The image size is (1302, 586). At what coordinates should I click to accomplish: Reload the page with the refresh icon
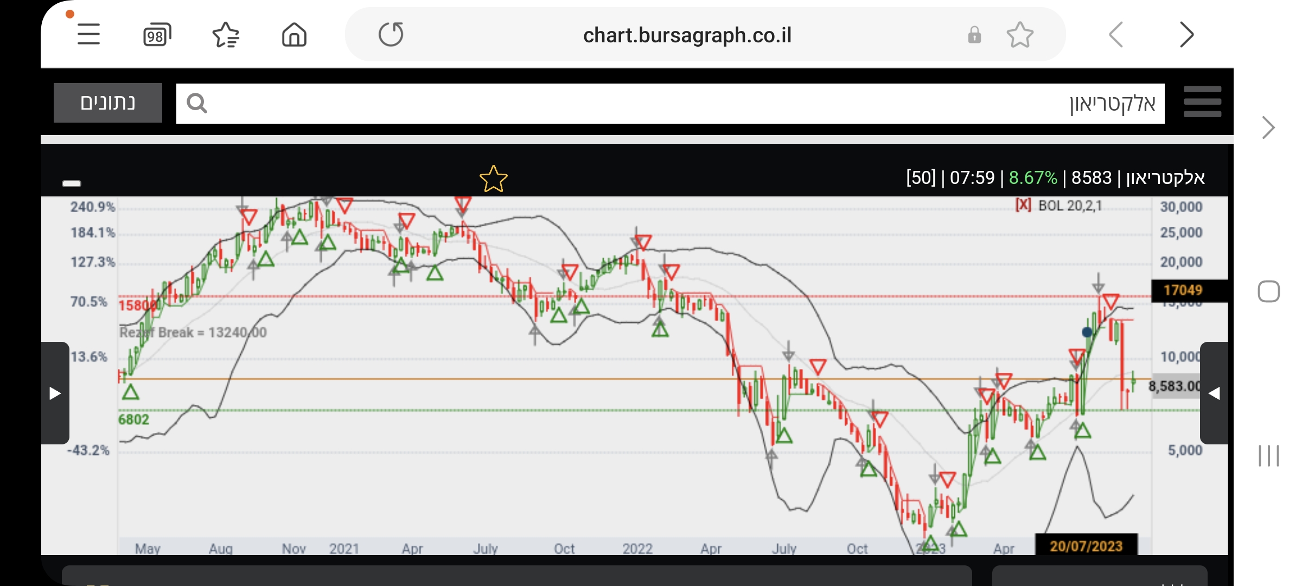click(391, 35)
